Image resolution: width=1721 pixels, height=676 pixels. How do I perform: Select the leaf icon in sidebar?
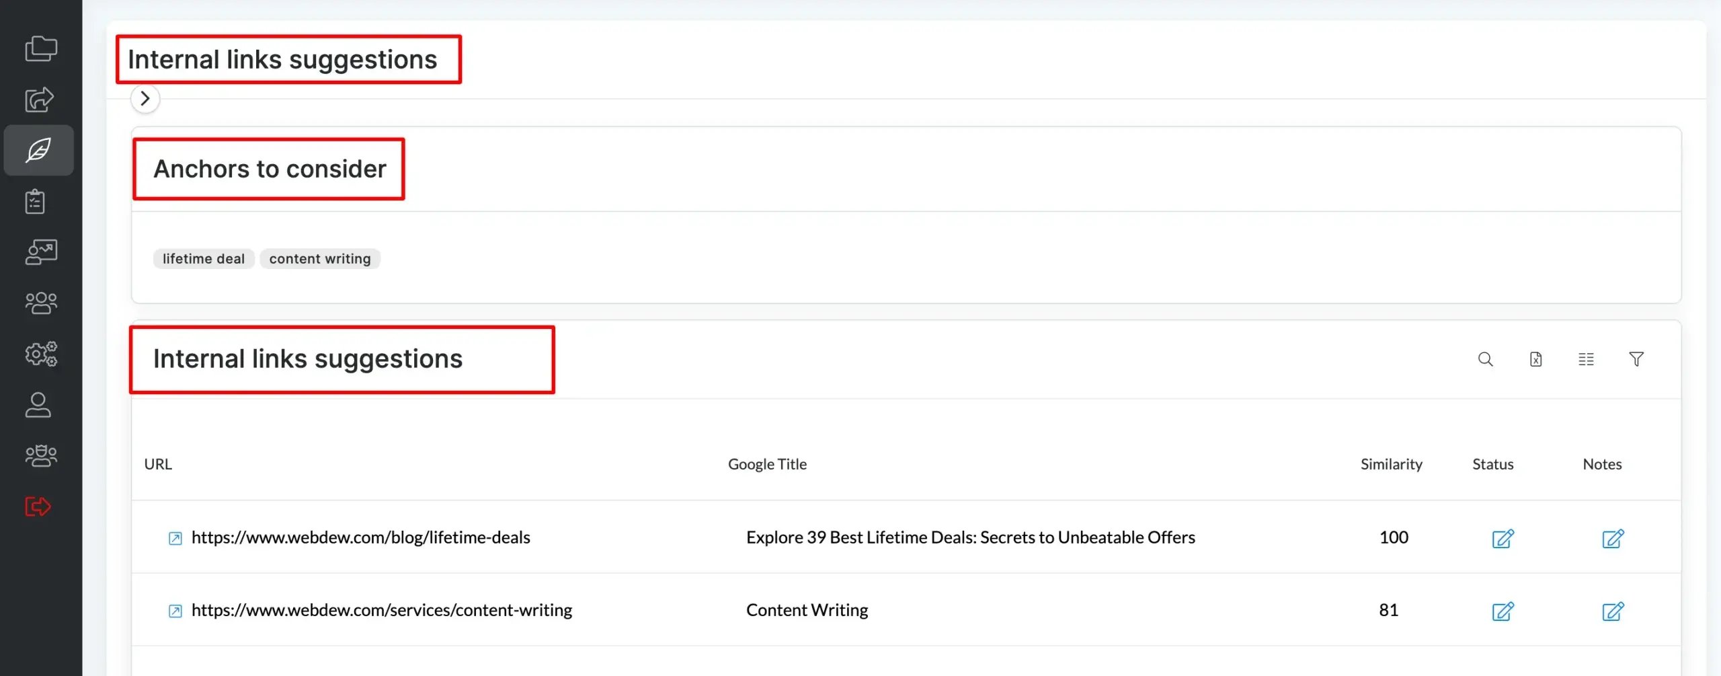(x=39, y=150)
